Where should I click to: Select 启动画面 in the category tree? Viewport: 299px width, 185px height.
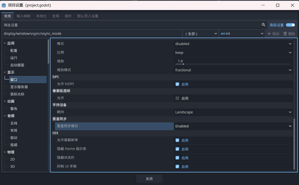click(x=17, y=65)
